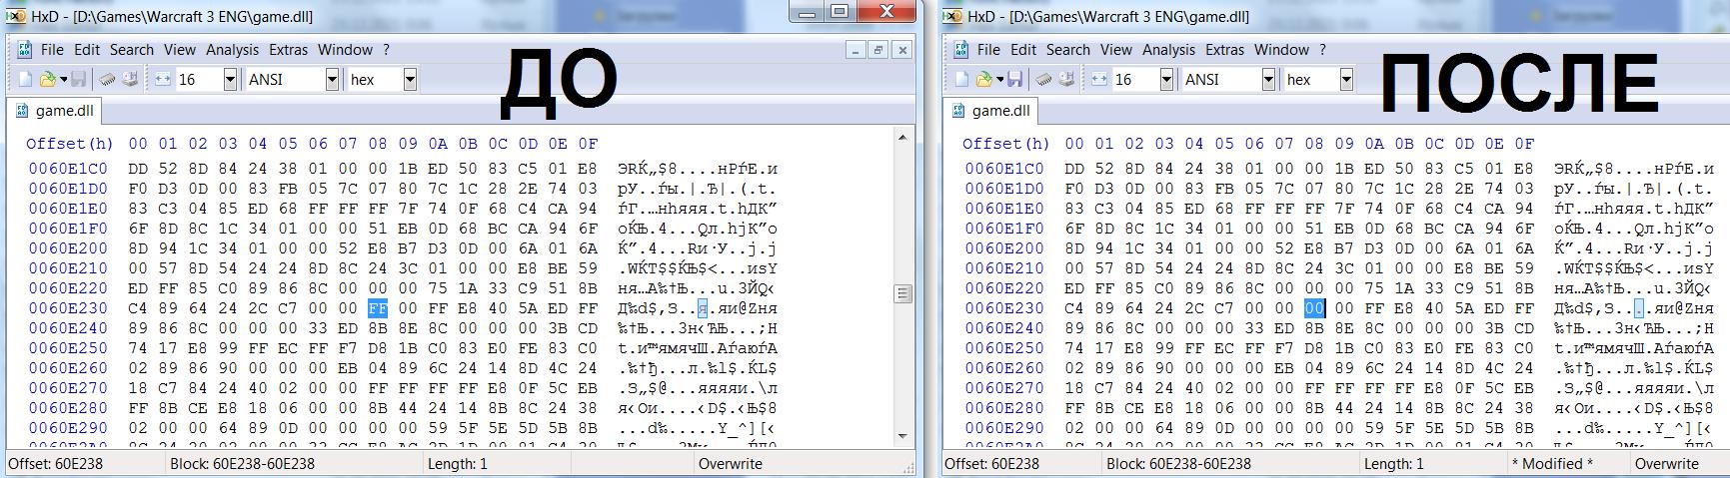Open Edit menu in left window
This screenshot has height=478, width=1730.
click(87, 49)
